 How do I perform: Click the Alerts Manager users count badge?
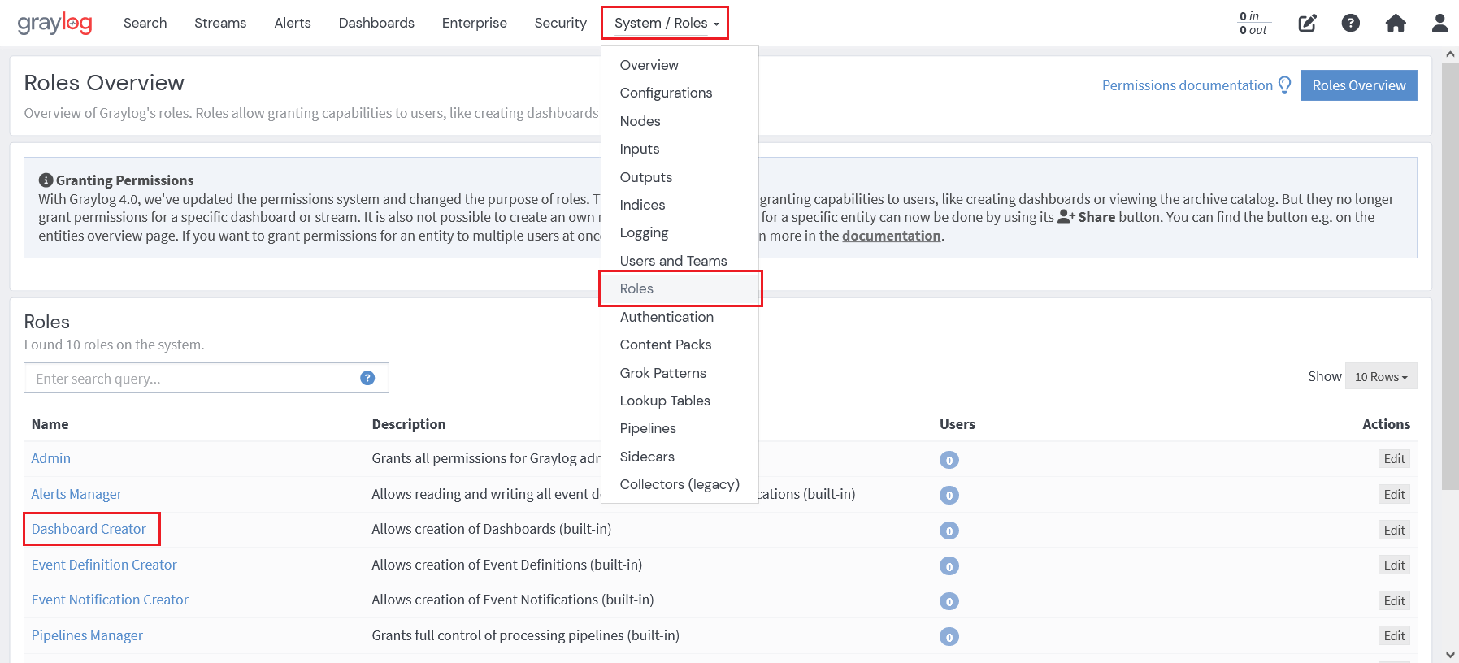click(949, 495)
